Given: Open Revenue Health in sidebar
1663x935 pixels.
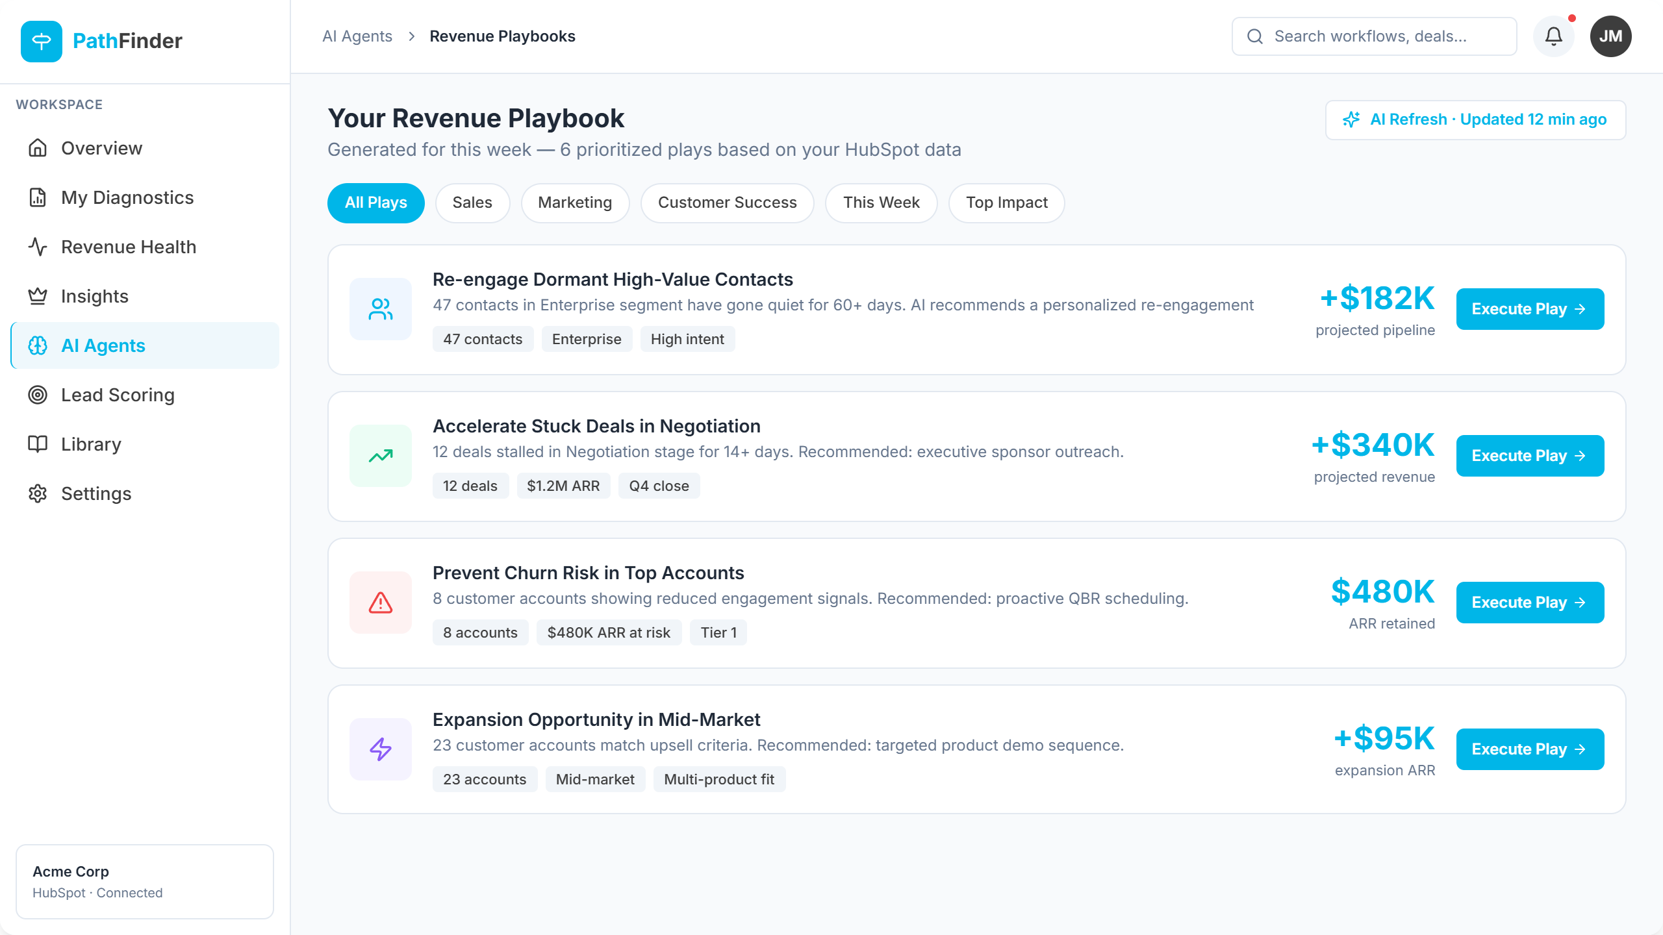Looking at the screenshot, I should 145,247.
